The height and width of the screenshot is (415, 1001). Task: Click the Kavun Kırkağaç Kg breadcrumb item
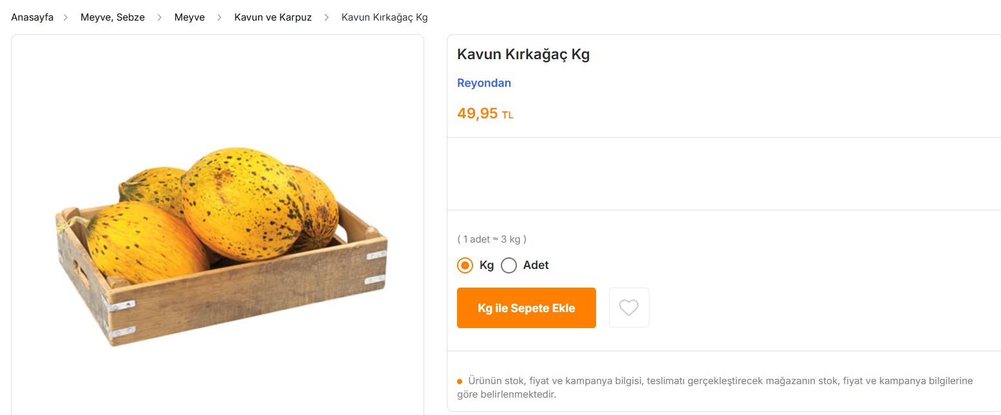[384, 17]
